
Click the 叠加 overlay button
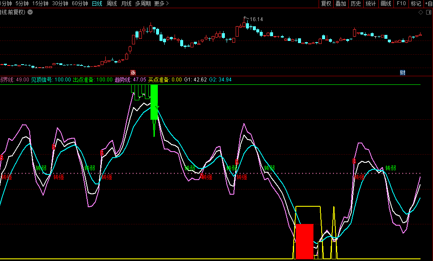coord(341,3)
